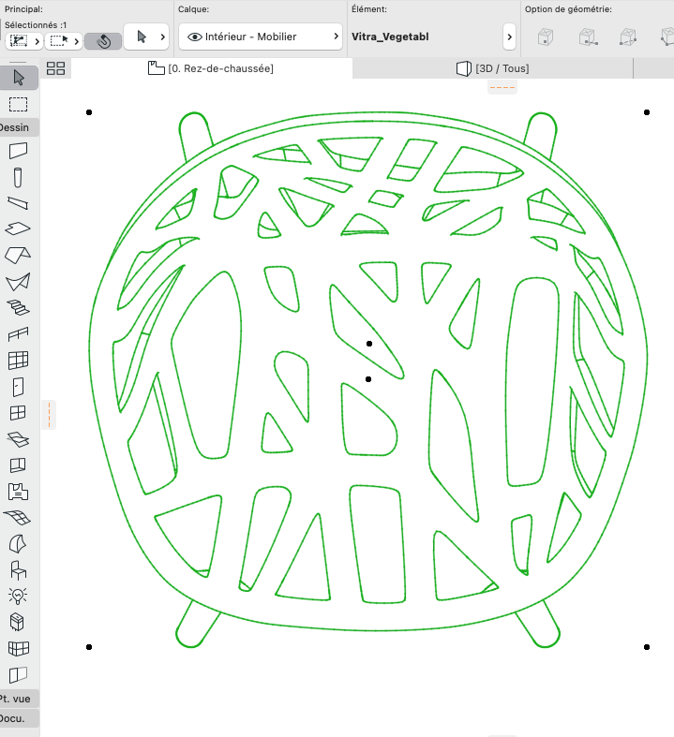Select the Marquee tool
Viewport: 674px width, 737px height.
[x=19, y=104]
